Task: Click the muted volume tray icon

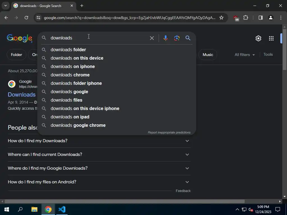Action: [251, 209]
